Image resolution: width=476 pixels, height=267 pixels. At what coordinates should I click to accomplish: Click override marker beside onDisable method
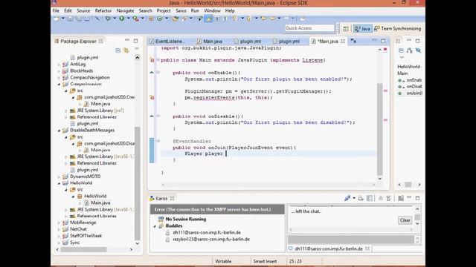pyautogui.click(x=152, y=116)
